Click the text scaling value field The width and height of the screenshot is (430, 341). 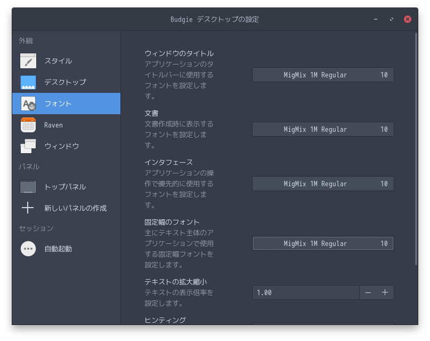click(x=305, y=292)
